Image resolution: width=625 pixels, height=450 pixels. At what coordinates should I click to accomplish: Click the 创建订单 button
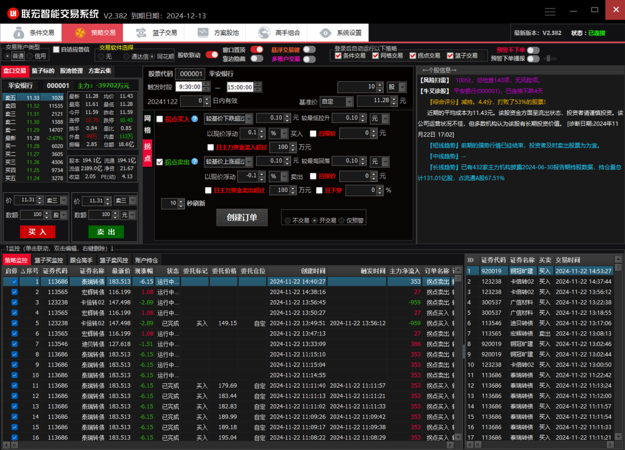pos(242,217)
